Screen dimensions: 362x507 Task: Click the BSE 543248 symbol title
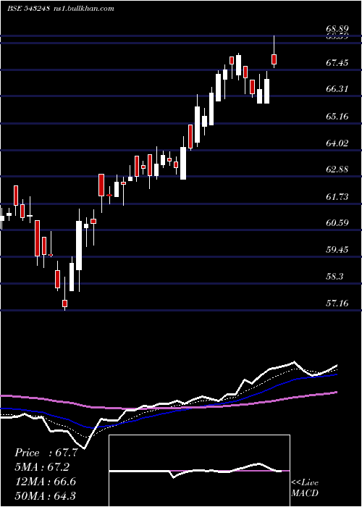28,9
